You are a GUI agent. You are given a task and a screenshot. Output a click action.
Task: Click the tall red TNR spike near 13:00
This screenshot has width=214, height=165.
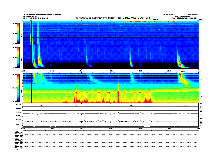118,93
